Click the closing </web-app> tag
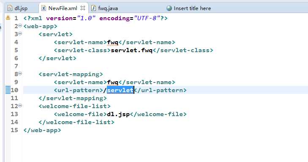The height and width of the screenshot is (162, 308). click(42, 130)
